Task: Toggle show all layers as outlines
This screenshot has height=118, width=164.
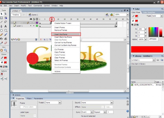Action: pos(37,19)
